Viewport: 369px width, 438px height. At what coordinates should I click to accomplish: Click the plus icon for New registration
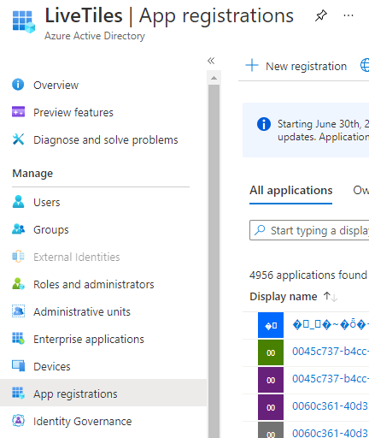click(x=252, y=65)
